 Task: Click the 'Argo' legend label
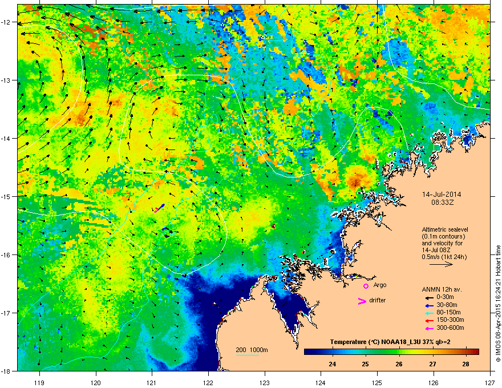tap(380, 285)
